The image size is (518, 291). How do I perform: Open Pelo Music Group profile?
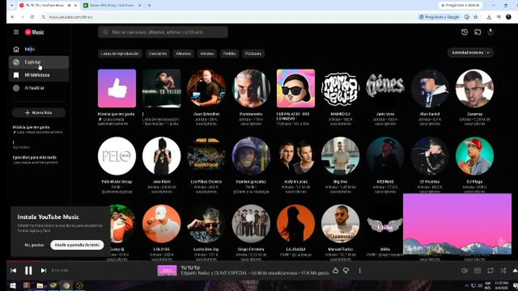(117, 156)
